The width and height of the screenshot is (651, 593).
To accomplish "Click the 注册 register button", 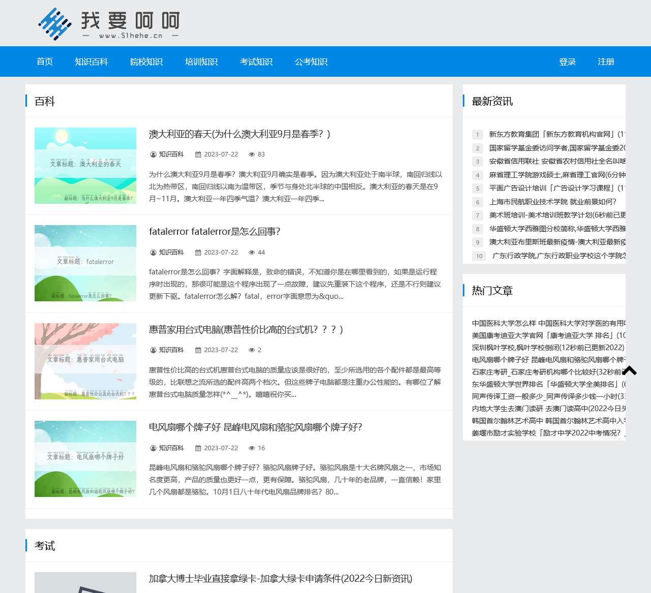I will click(x=606, y=61).
